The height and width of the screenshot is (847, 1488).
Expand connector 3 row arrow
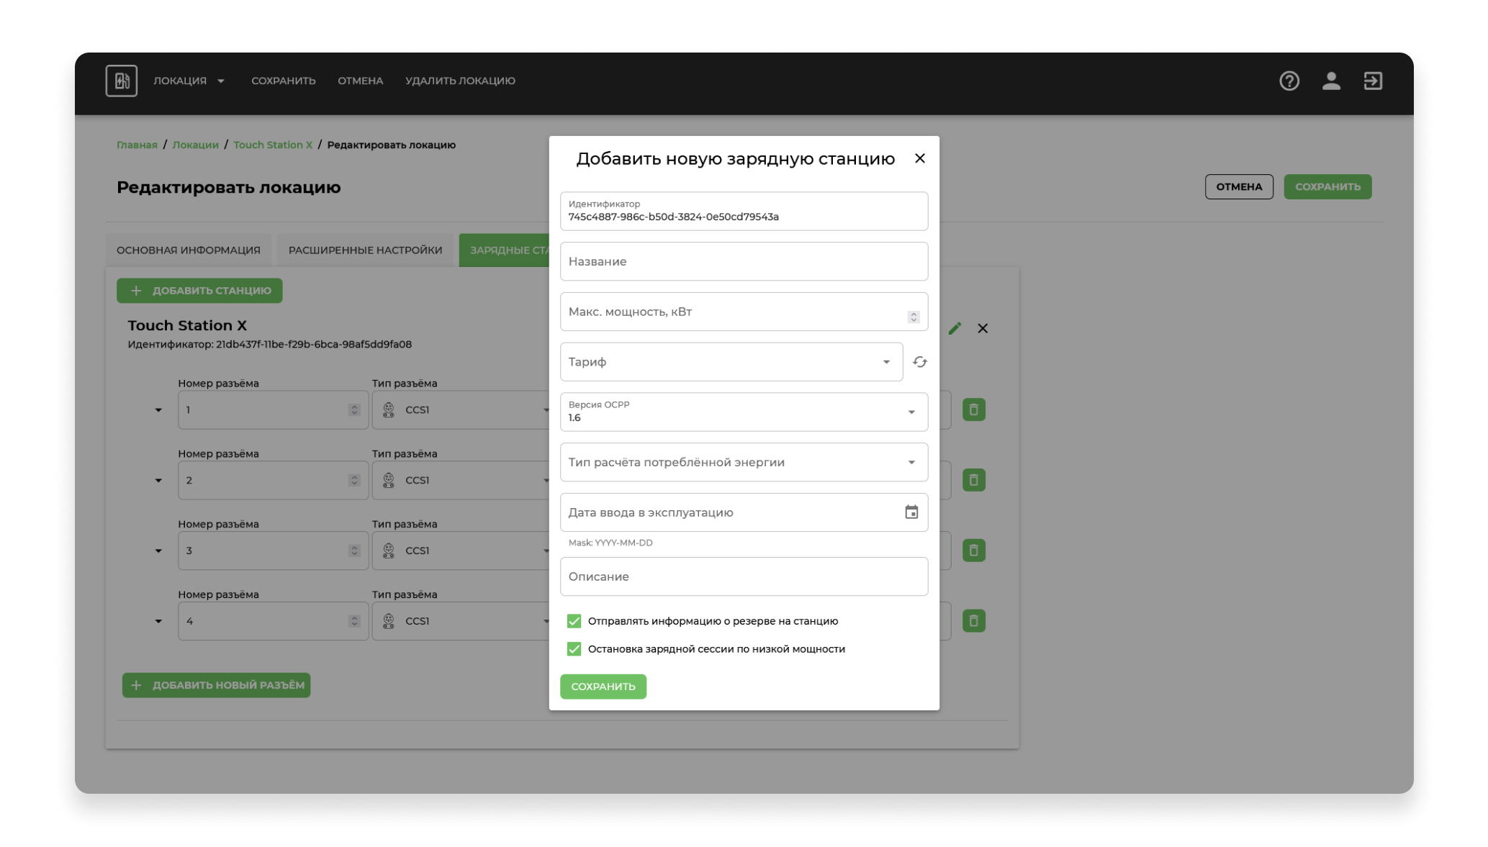coord(158,551)
